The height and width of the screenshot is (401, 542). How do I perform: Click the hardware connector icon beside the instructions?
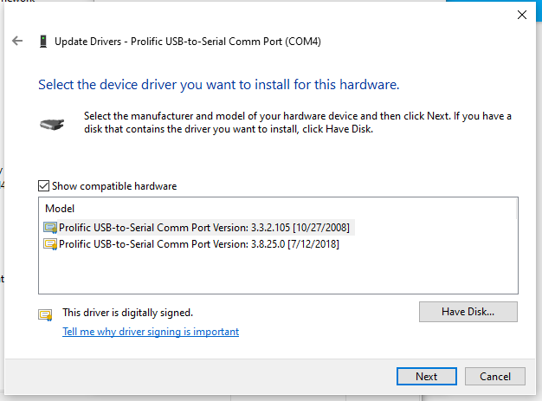[52, 124]
